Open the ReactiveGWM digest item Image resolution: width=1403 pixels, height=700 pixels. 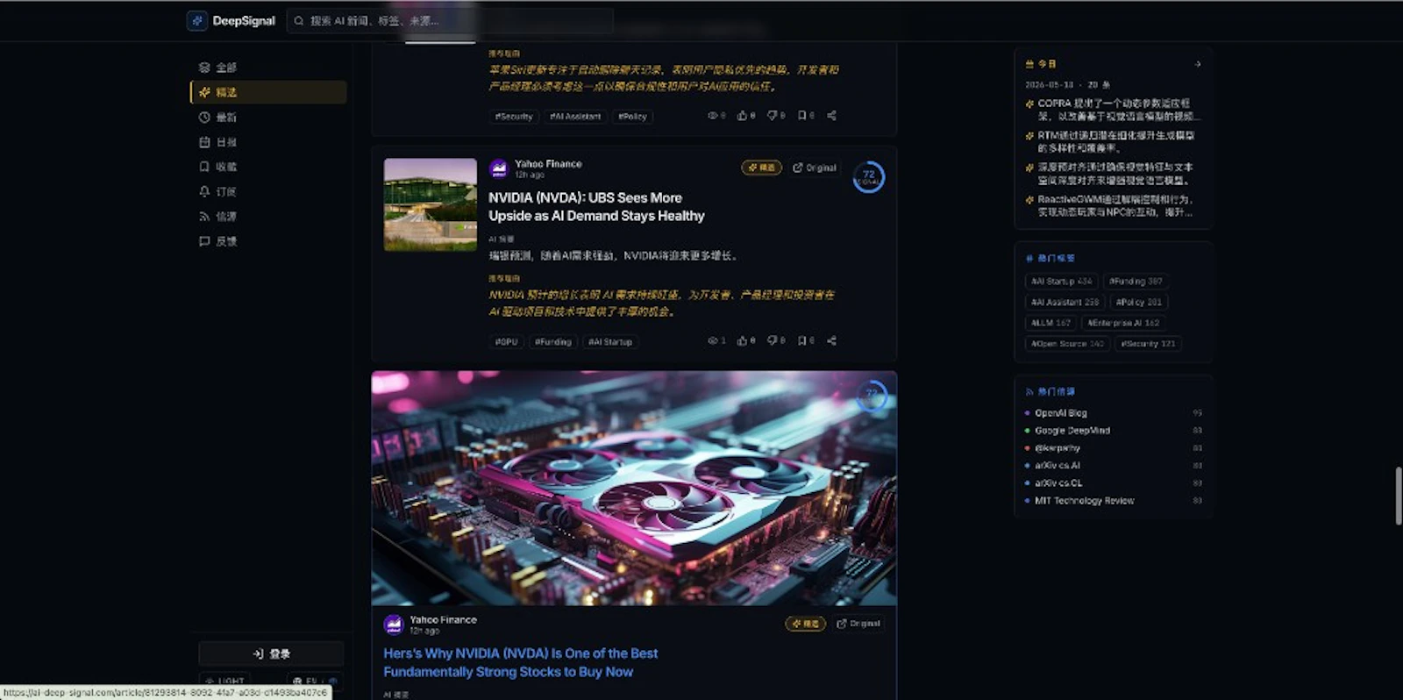1114,206
